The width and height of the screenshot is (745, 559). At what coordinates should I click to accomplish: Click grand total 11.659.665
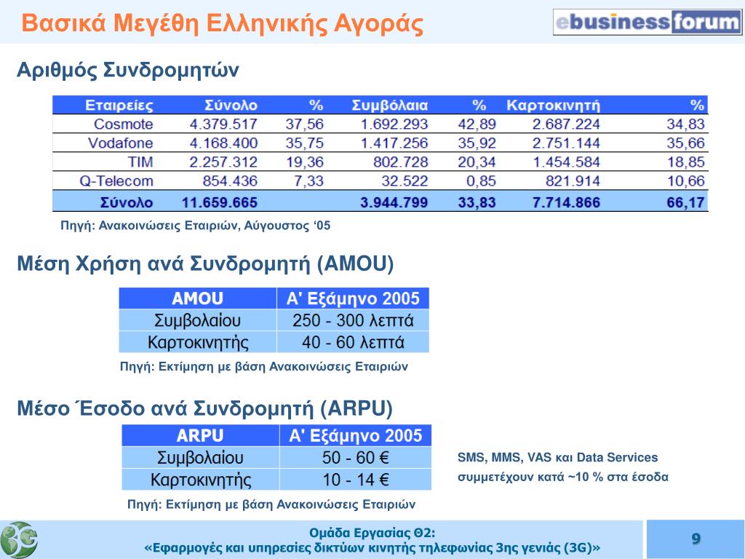tap(220, 202)
